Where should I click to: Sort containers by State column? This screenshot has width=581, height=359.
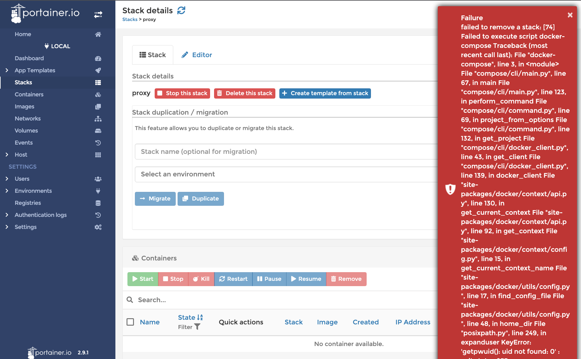[x=190, y=317]
